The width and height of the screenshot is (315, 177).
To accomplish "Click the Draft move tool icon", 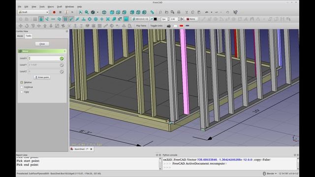I will click(x=21, y=26).
